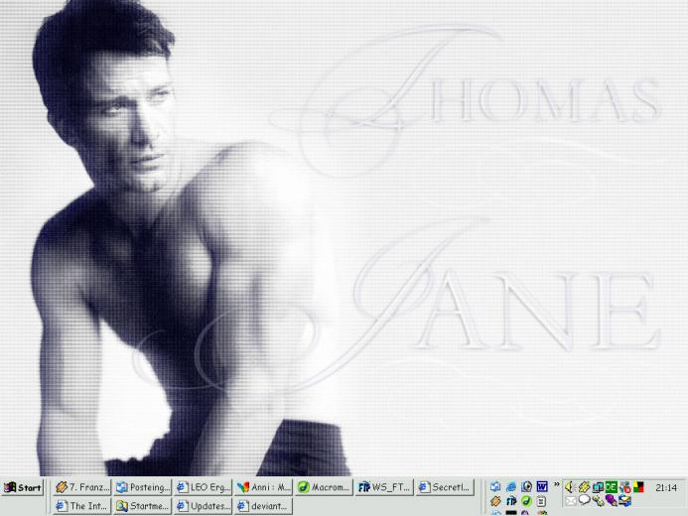This screenshot has width=688, height=516.
Task: Open the volume speaker tray icon
Action: point(570,486)
